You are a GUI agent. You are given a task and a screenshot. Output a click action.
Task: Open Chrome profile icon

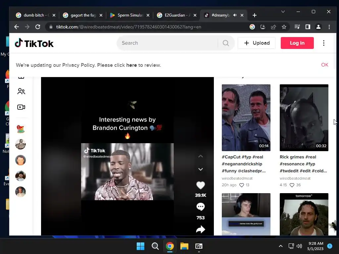(318, 27)
